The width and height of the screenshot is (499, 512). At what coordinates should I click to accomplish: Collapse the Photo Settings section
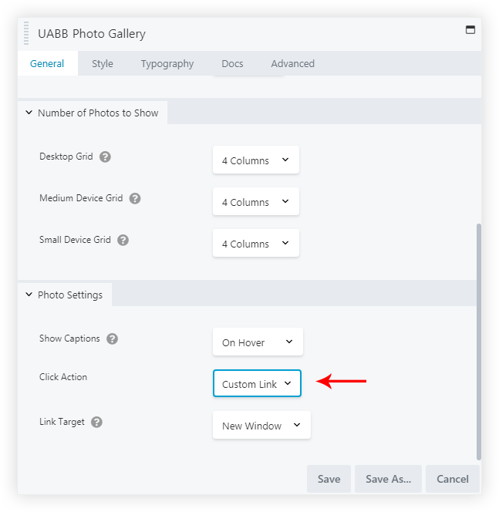point(29,294)
